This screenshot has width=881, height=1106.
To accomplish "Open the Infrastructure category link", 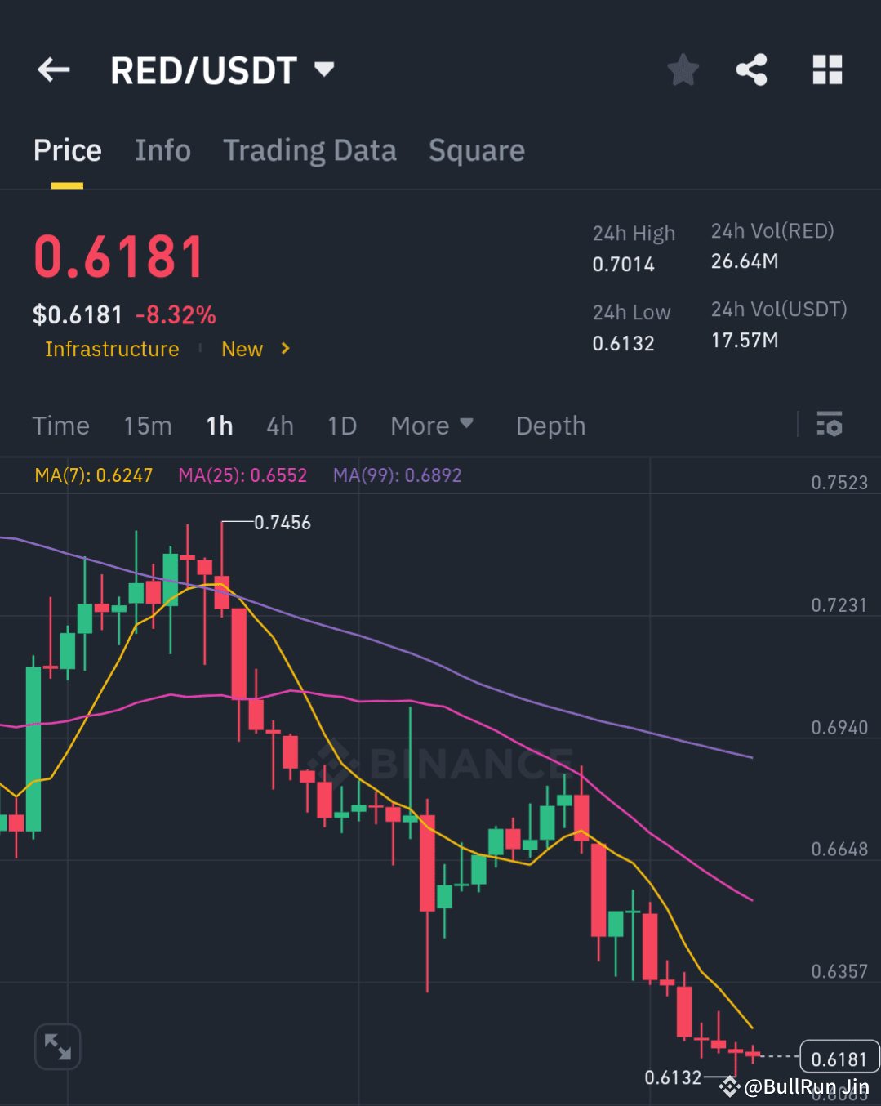I will pos(112,349).
